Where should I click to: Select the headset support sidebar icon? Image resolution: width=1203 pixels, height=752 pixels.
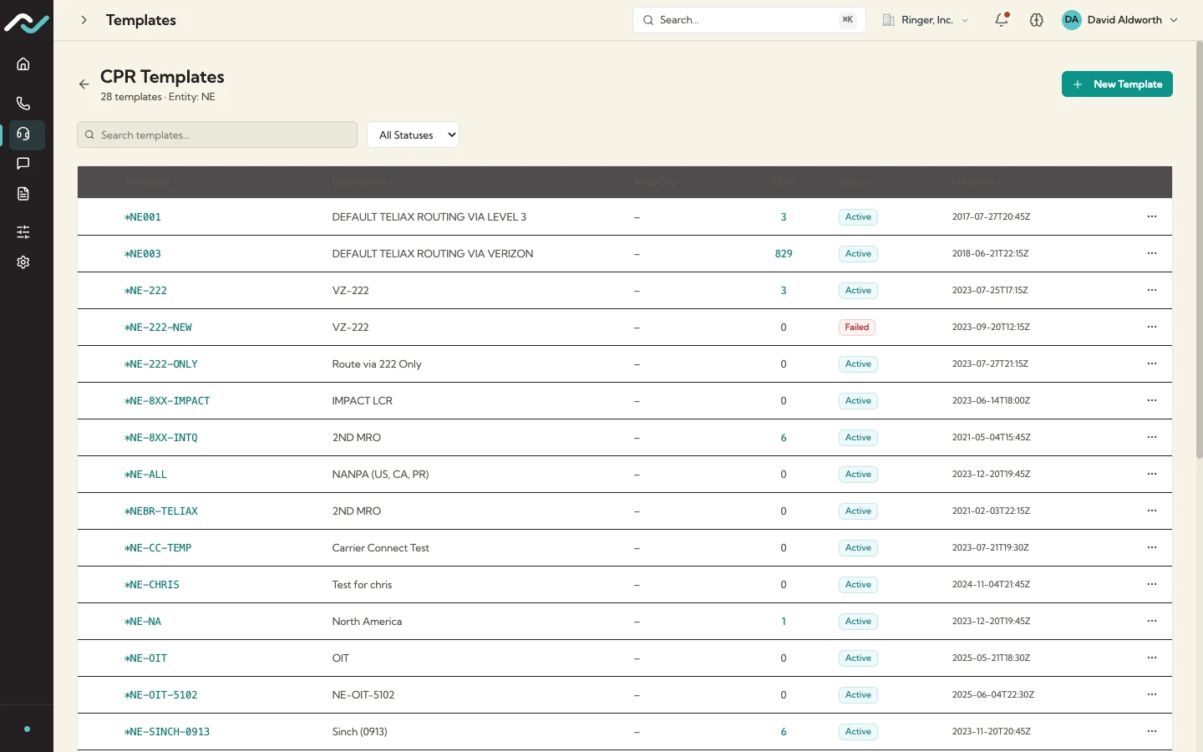(x=23, y=135)
